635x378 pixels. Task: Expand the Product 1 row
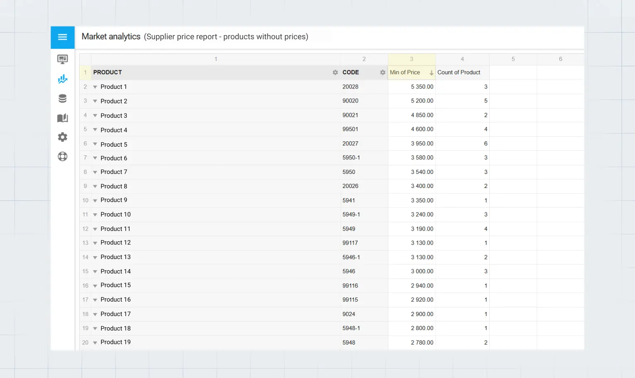click(x=95, y=87)
